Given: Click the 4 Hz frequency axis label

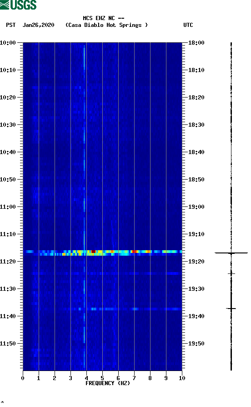Looking at the screenshot, I should tap(86, 378).
